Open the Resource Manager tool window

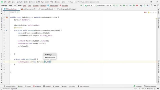(1, 23)
